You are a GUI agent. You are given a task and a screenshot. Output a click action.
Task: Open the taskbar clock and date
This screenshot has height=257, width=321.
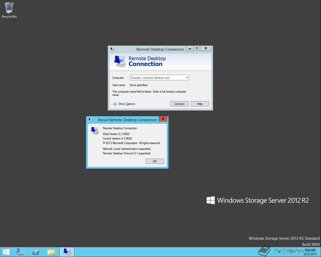point(310,252)
